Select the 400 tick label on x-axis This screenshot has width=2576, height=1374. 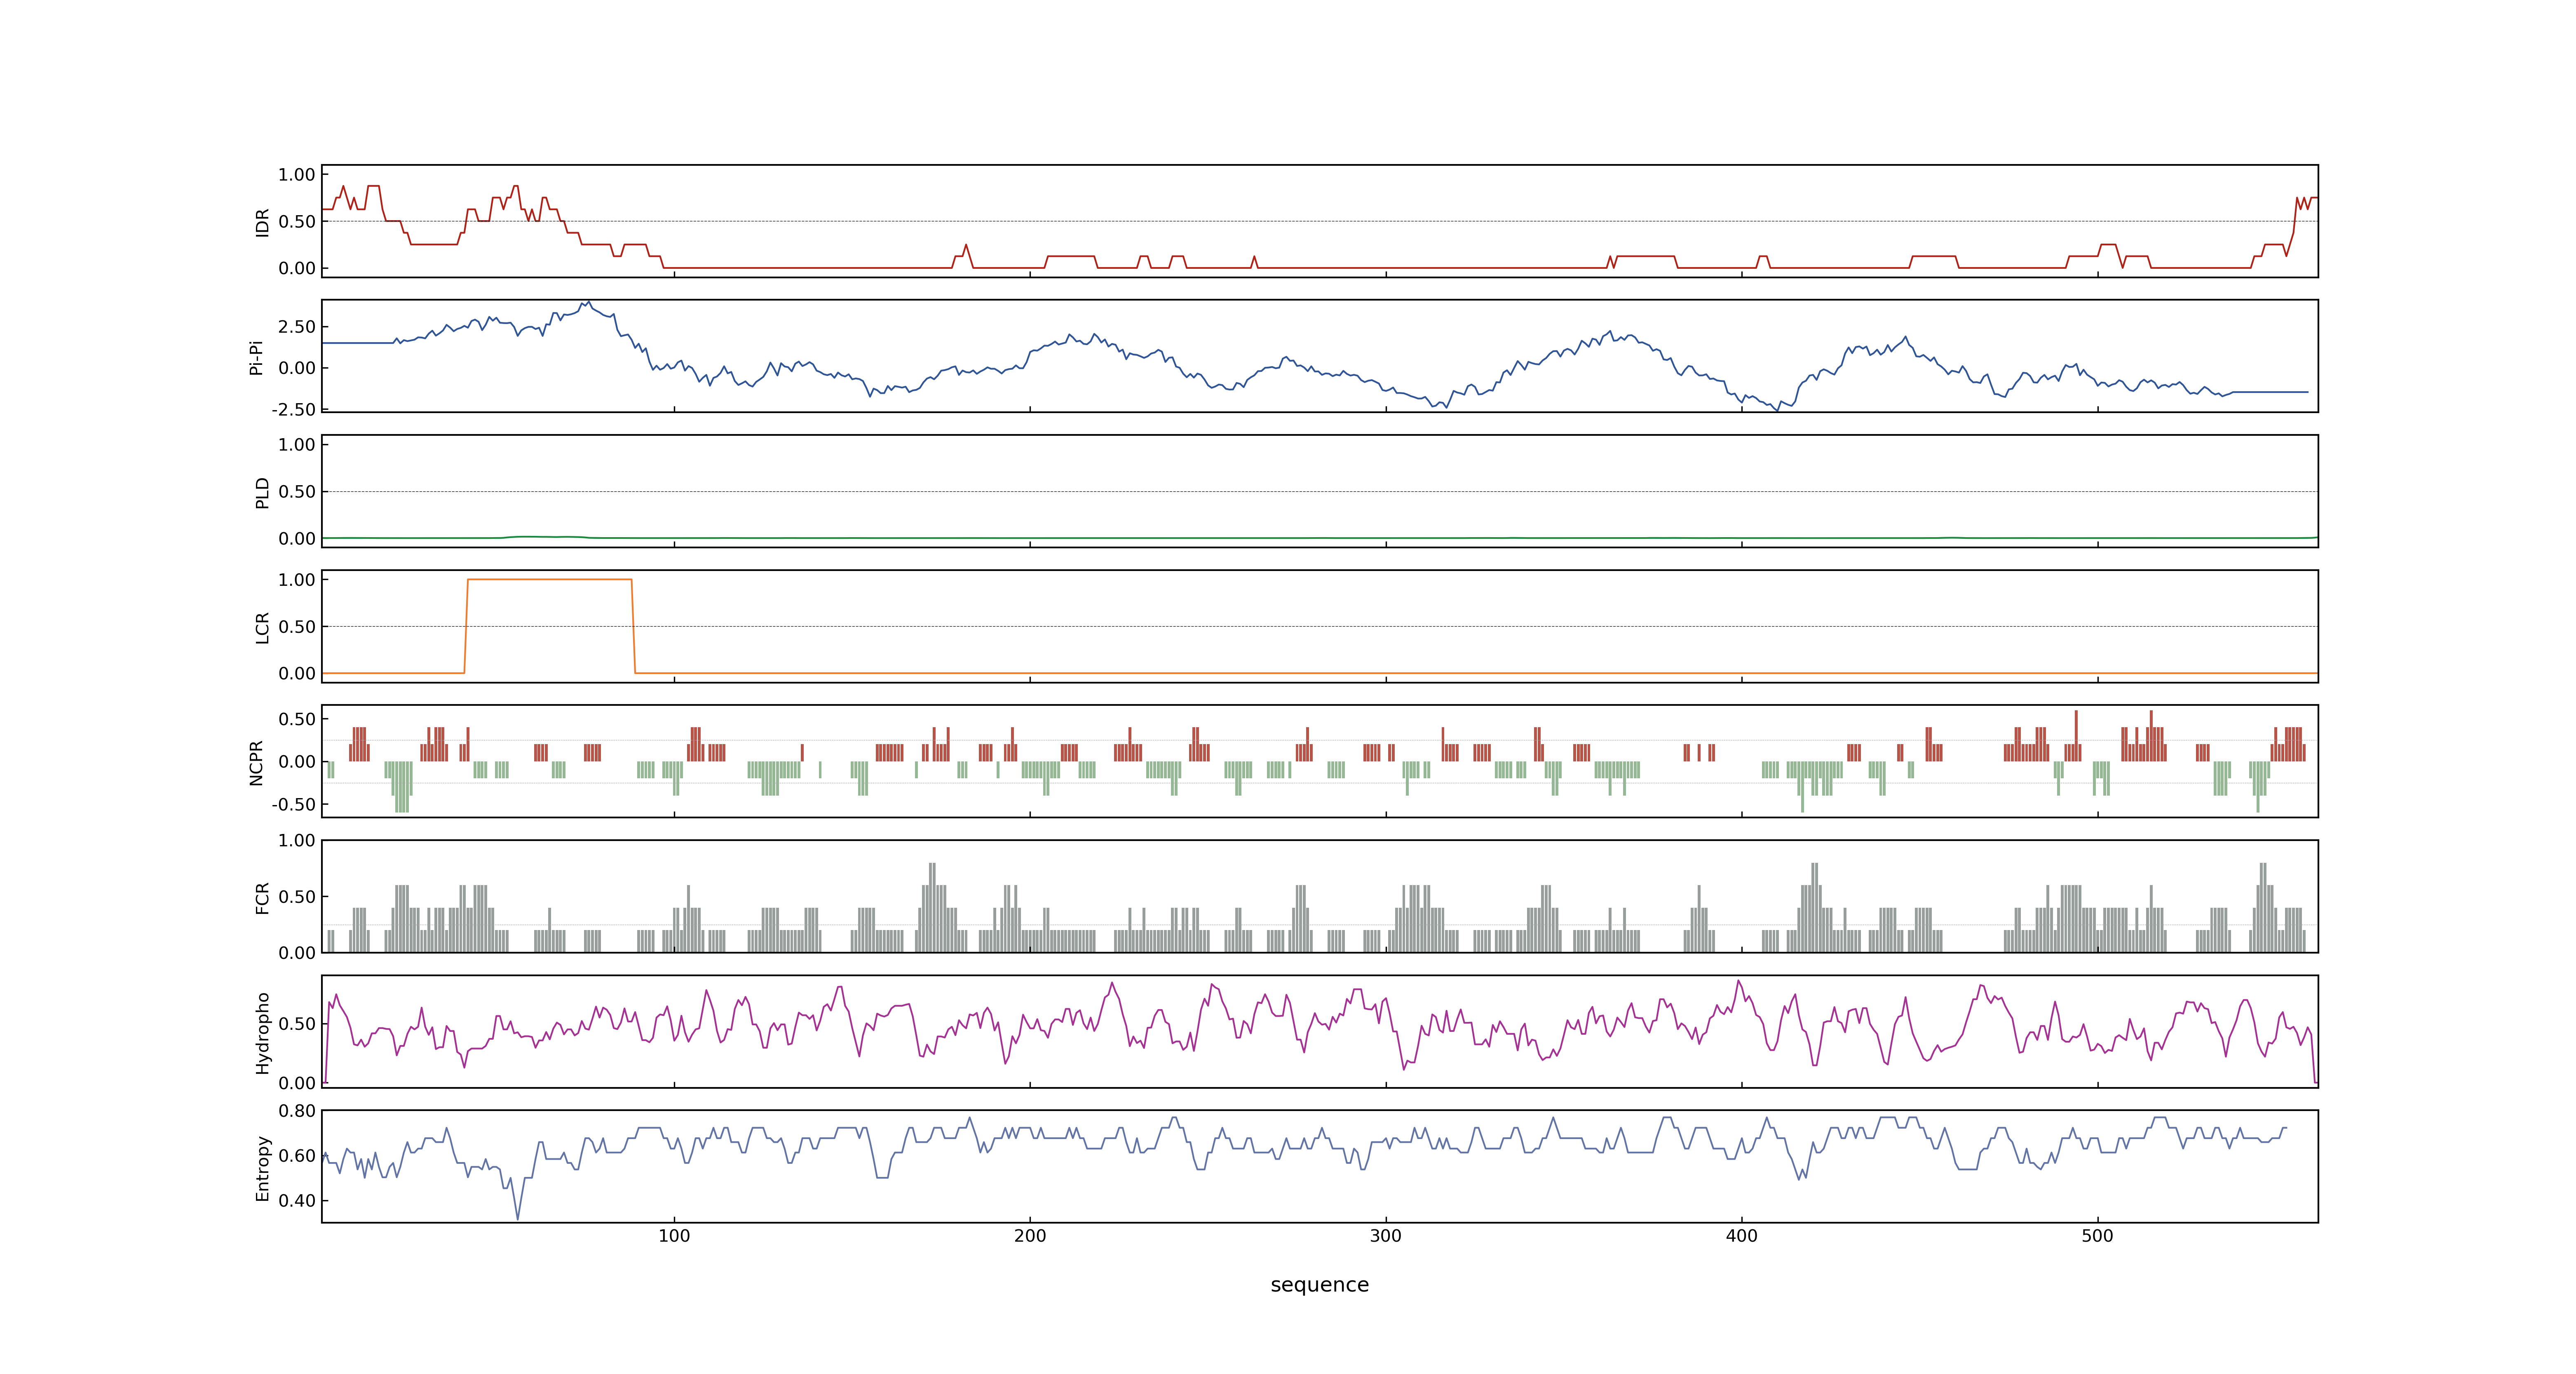click(x=1742, y=1236)
